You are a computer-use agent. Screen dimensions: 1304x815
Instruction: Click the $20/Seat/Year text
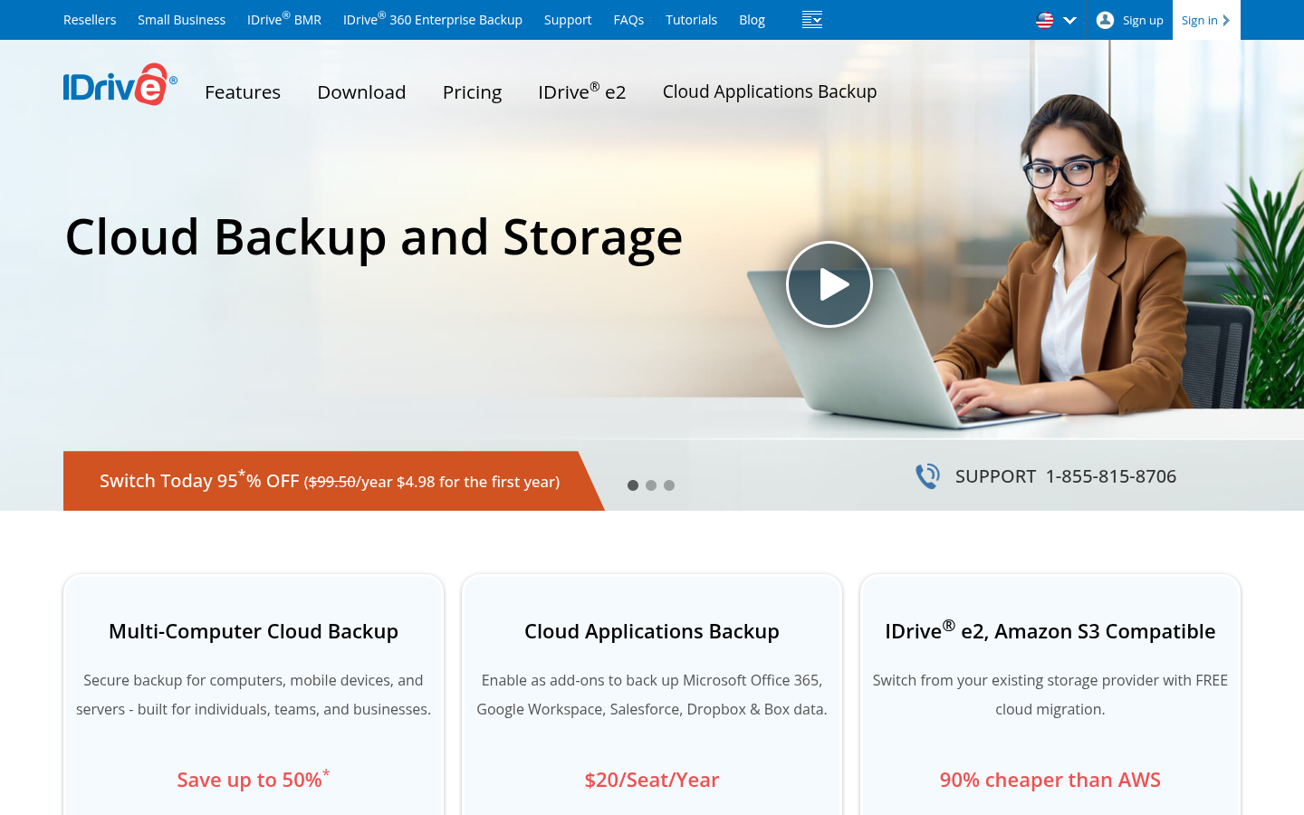(x=652, y=780)
